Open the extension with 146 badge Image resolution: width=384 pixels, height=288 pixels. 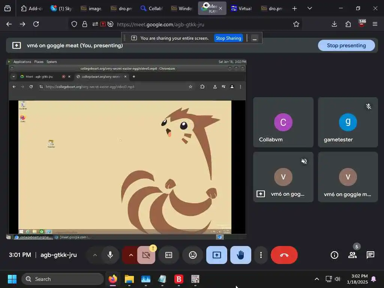pos(362,23)
